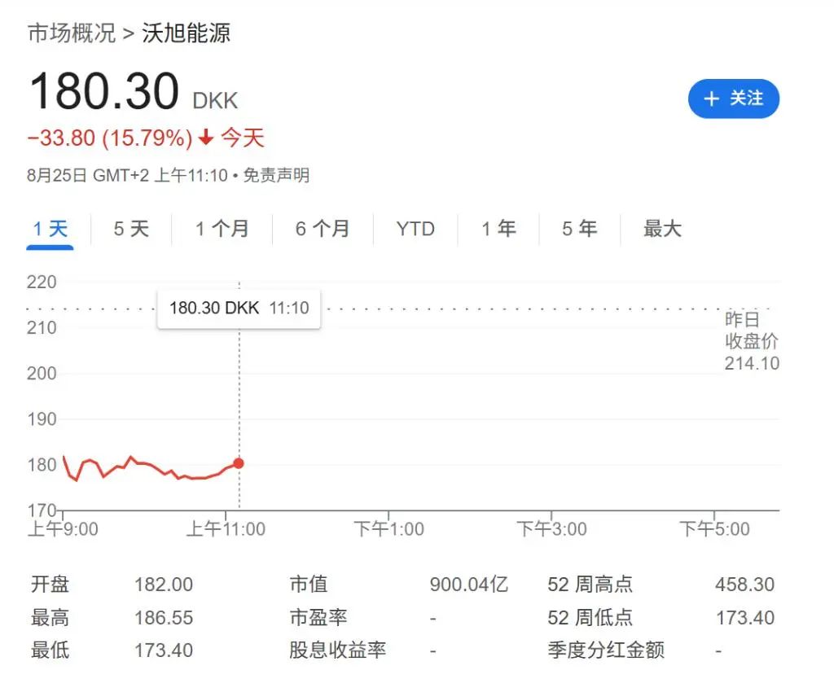Open the 1 个月 chart range
Viewport: 834px width, 692px height.
pyautogui.click(x=222, y=229)
